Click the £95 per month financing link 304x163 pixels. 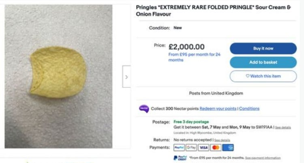(194, 57)
